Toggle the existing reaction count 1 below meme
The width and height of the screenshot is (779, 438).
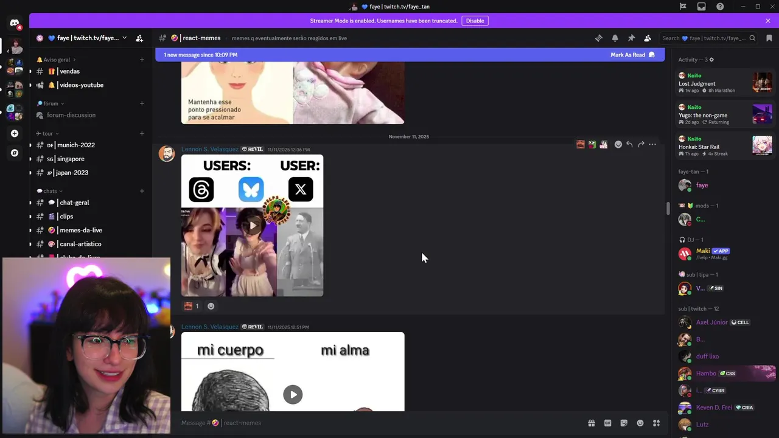pyautogui.click(x=192, y=306)
